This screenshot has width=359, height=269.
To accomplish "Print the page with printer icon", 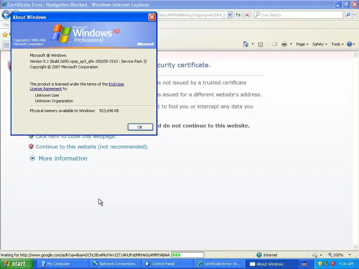I will [x=284, y=44].
